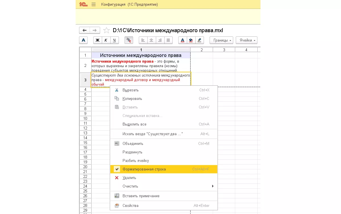Toggle the formatted string 'abc' toolbar button
This screenshot has height=214, width=341.
click(x=129, y=40)
